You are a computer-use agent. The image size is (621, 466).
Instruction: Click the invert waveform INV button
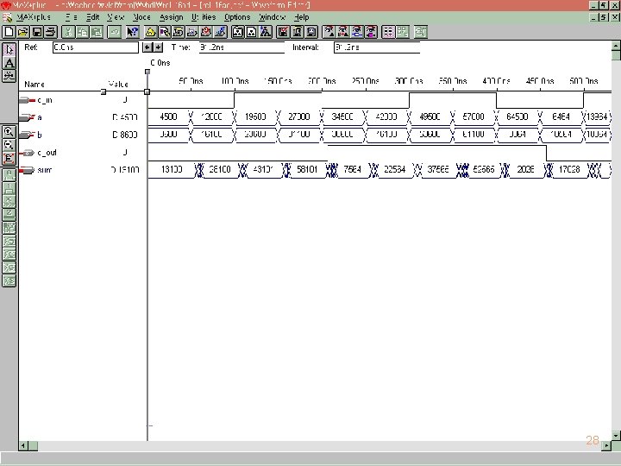(x=9, y=228)
